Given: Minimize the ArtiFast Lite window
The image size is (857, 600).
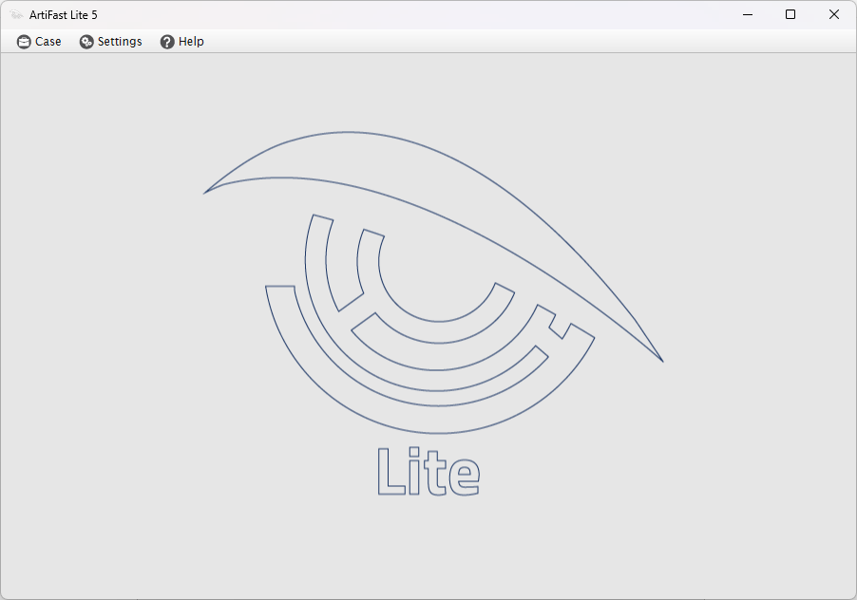Looking at the screenshot, I should pos(748,15).
